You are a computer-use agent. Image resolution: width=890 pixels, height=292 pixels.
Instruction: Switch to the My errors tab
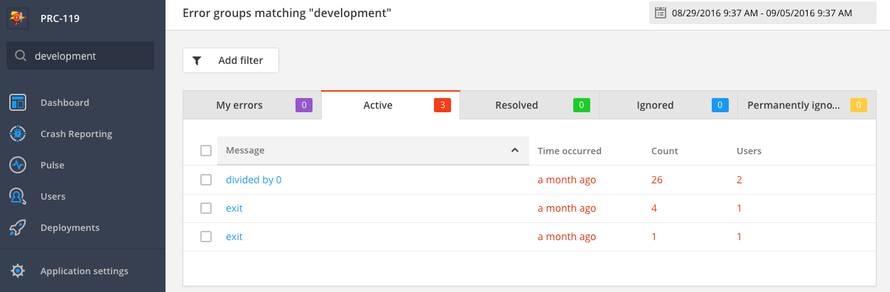tap(239, 105)
